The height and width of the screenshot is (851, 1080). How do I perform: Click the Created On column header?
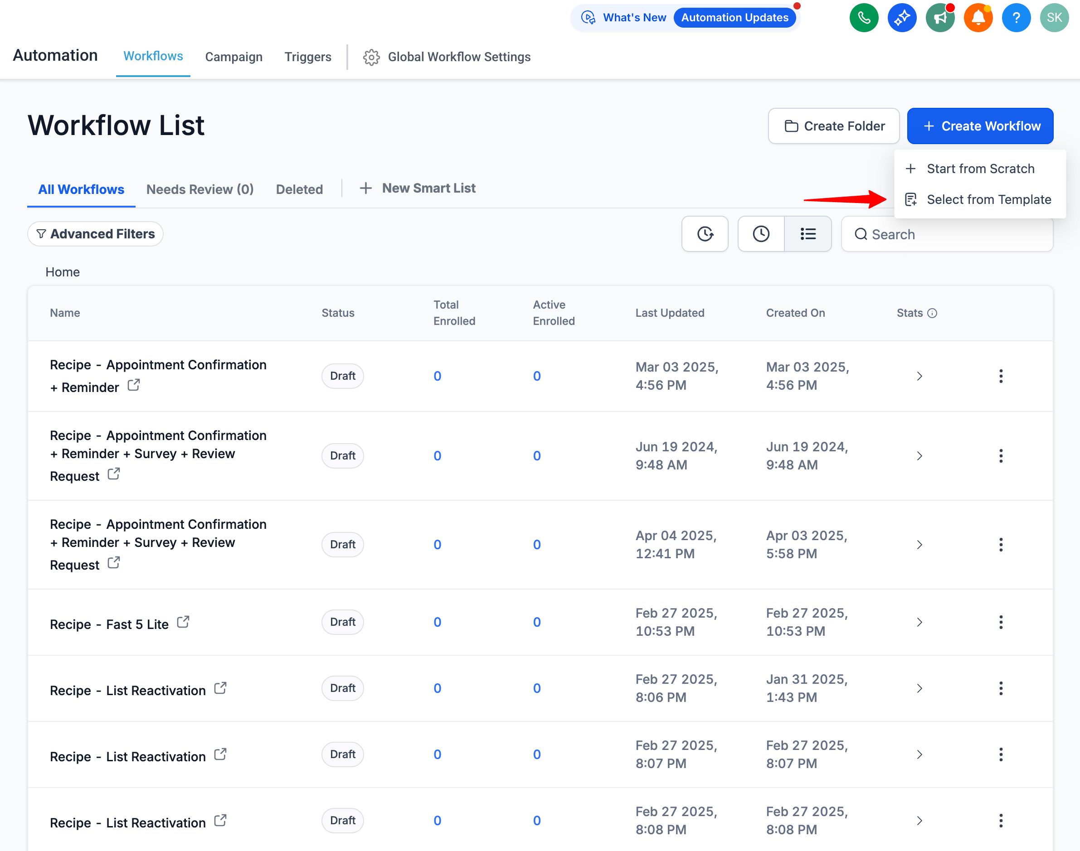[795, 313]
